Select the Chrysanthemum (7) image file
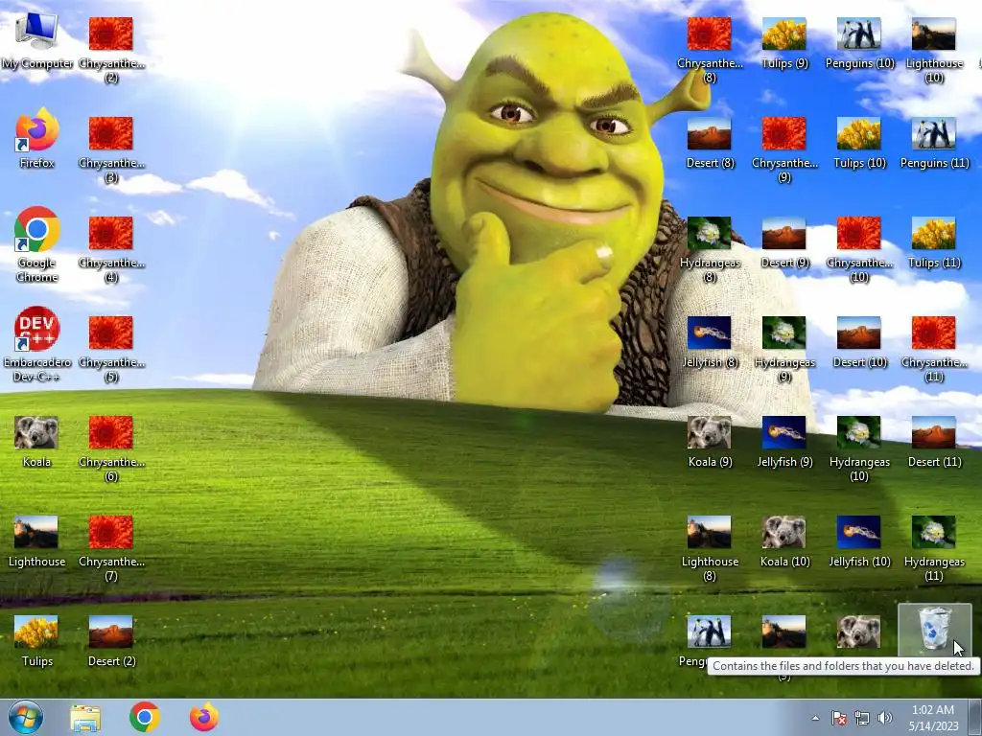 click(111, 548)
